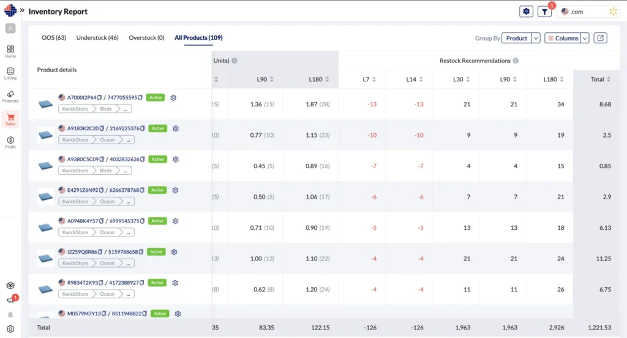The image size is (627, 338).
Task: Open settings gear for product E4291Z6N92
Action: pyautogui.click(x=175, y=190)
